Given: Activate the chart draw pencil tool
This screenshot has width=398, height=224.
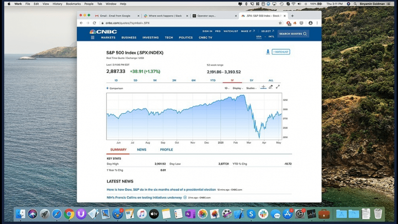Looking at the screenshot, I should pos(270,87).
